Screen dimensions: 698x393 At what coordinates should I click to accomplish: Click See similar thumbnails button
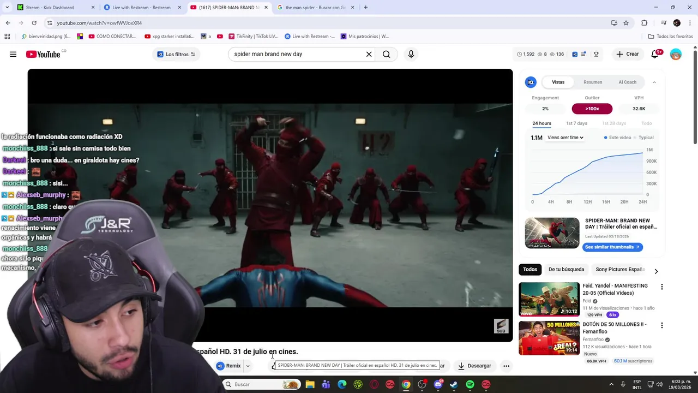(x=612, y=247)
